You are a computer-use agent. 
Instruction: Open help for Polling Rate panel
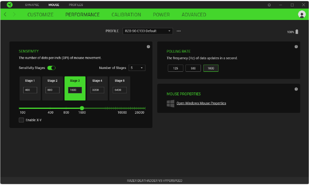tap(296, 47)
